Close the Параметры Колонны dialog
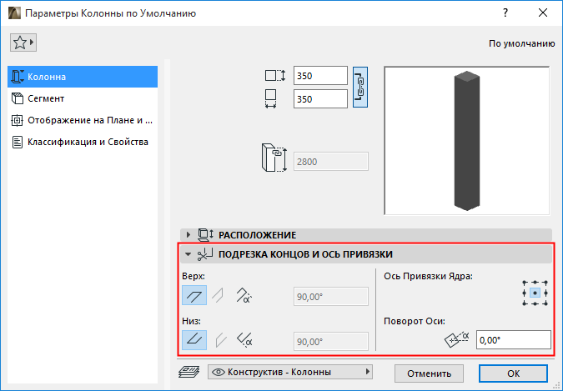The width and height of the screenshot is (563, 391). click(543, 13)
